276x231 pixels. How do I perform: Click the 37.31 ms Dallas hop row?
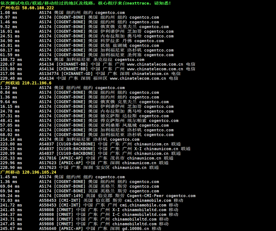click(84, 116)
